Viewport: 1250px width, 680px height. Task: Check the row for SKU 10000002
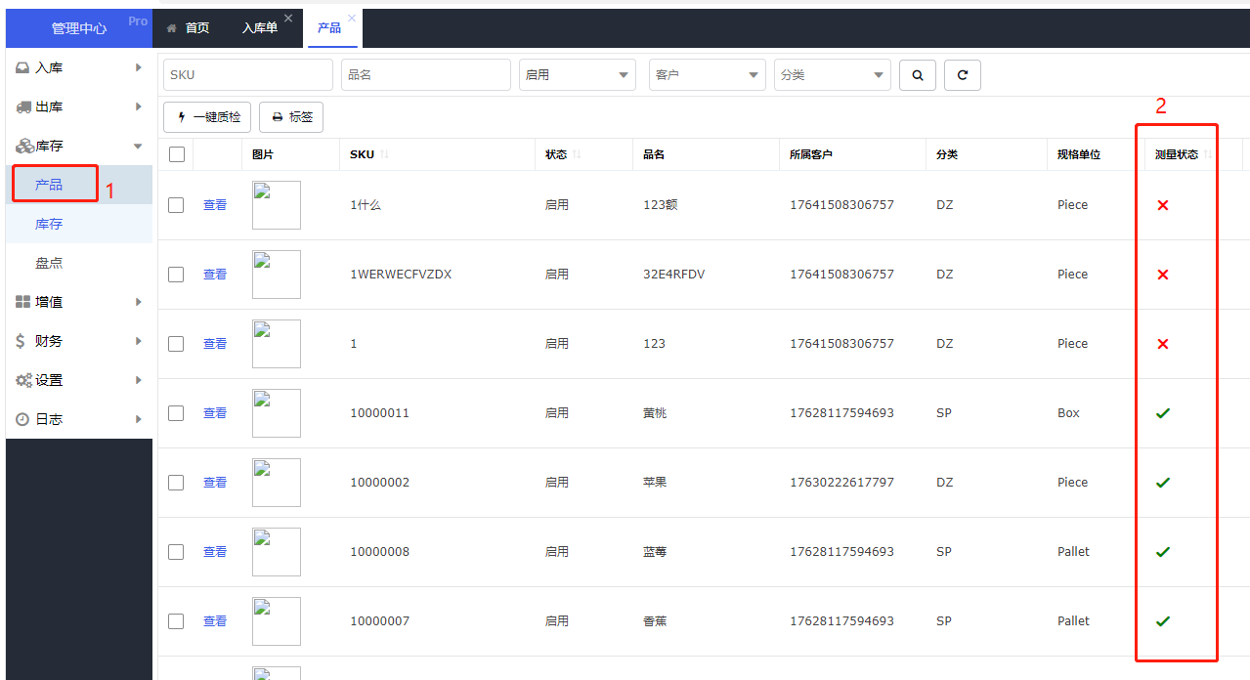pos(176,483)
